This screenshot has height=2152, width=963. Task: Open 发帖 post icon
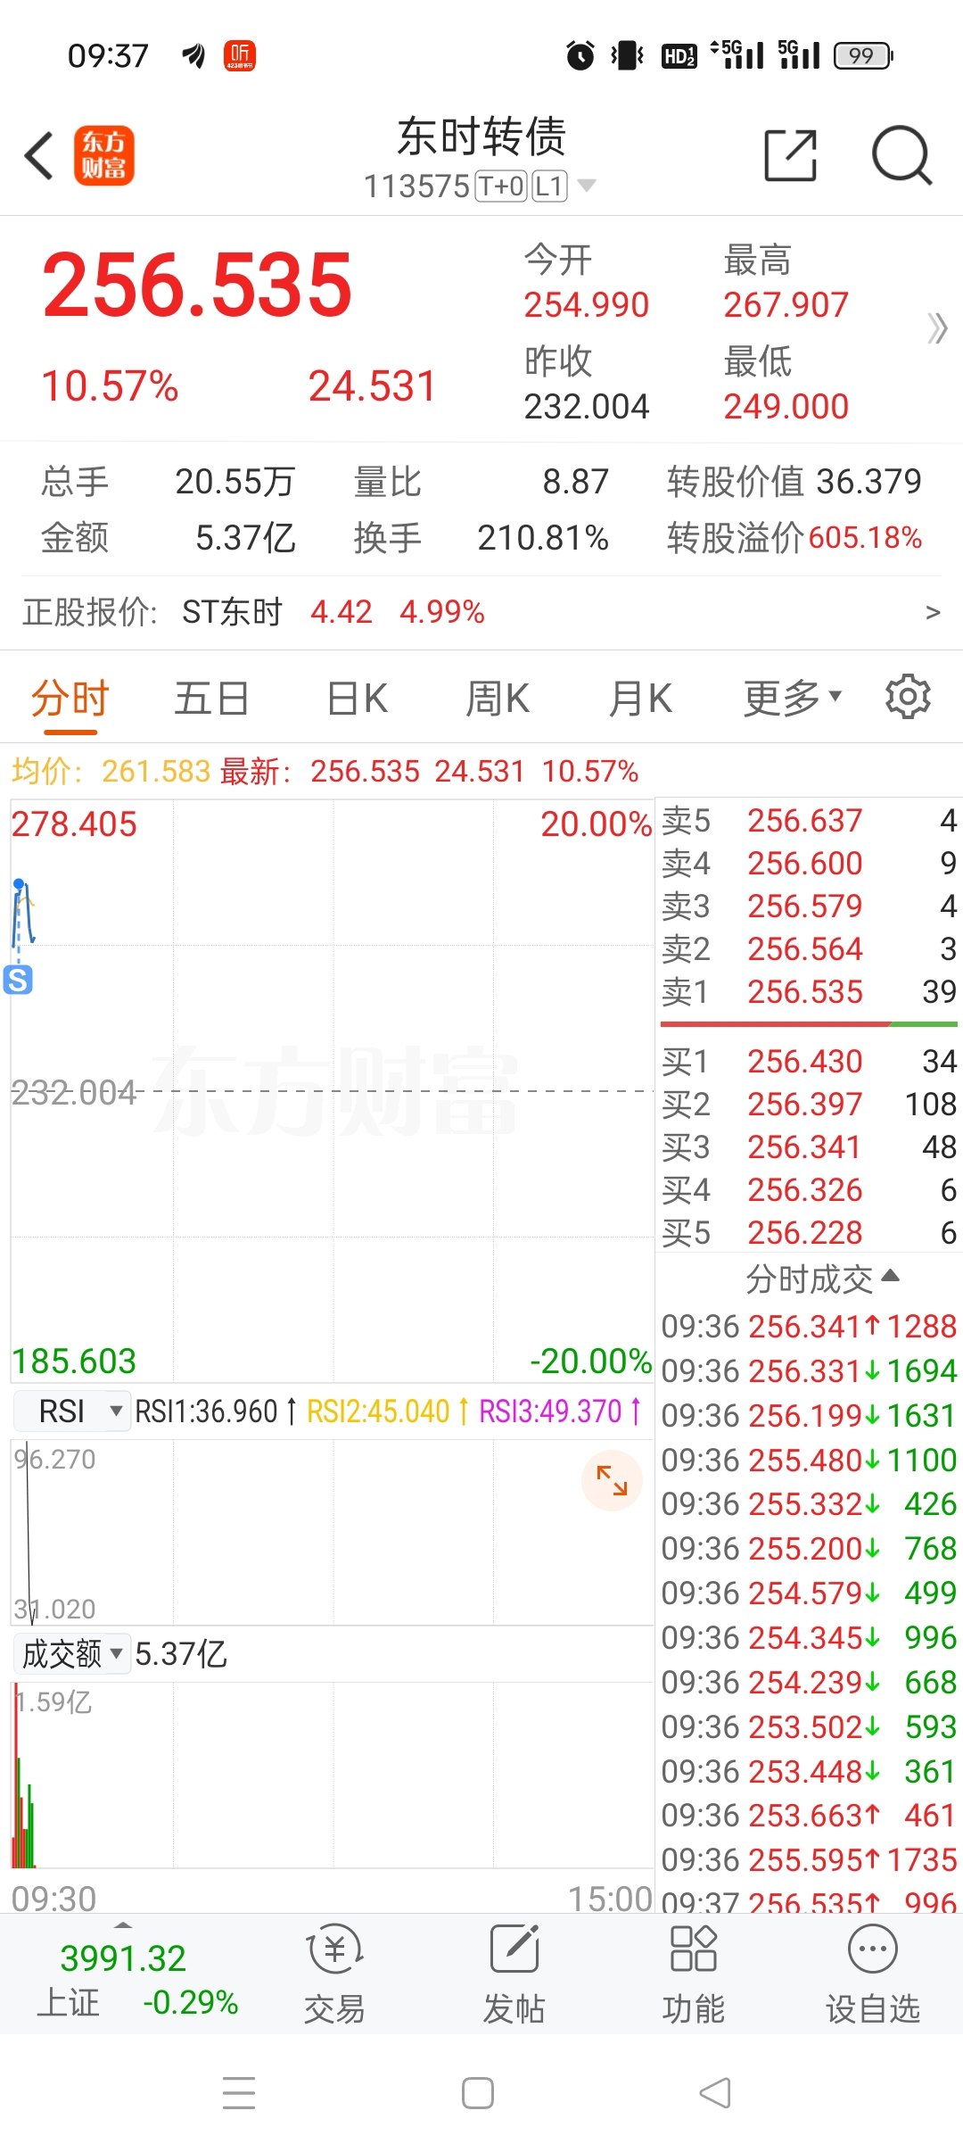pos(514,1974)
